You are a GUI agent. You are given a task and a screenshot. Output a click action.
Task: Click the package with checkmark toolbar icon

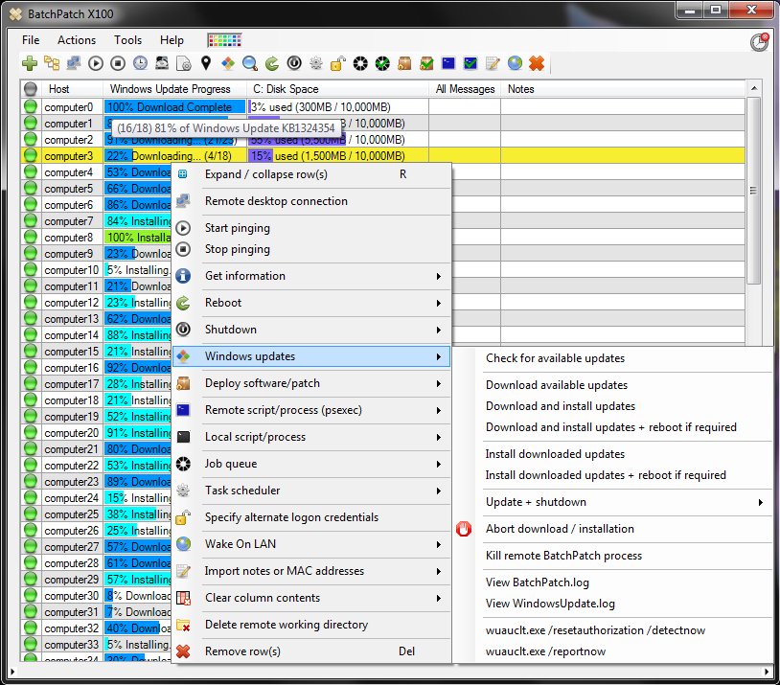(426, 63)
